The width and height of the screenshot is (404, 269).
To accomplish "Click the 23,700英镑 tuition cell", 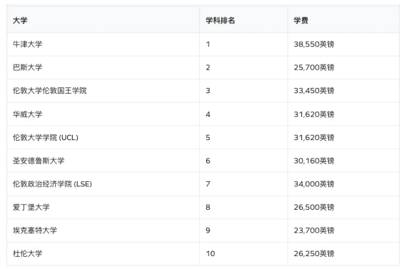I will [x=314, y=230].
